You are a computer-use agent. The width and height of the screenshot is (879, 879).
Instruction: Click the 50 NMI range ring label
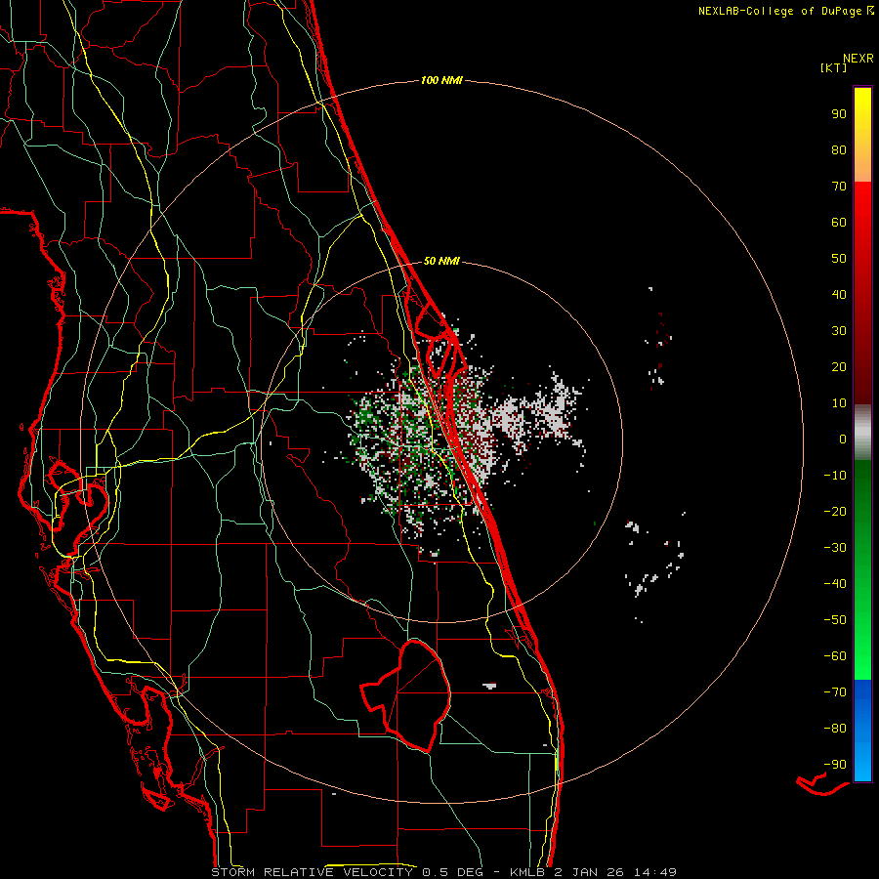(441, 261)
